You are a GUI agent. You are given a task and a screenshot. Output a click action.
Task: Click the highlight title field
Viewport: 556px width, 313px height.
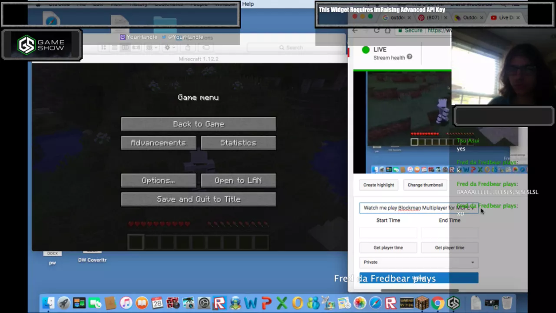click(419, 208)
